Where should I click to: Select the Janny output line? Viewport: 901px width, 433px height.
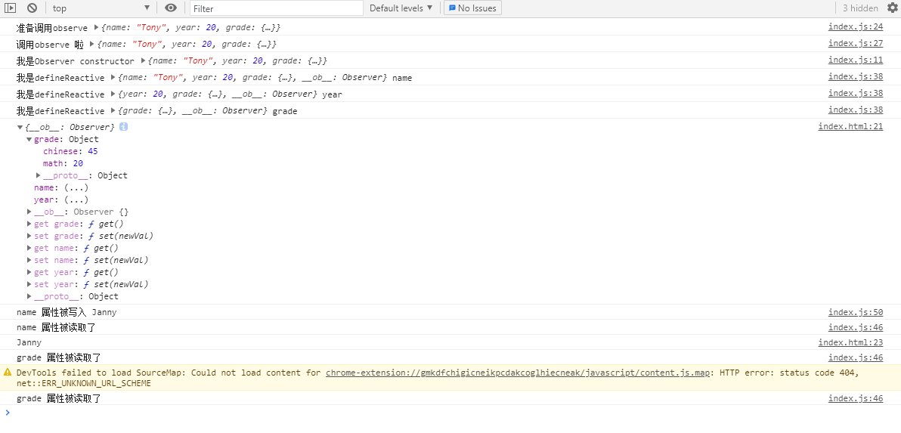pyautogui.click(x=29, y=342)
